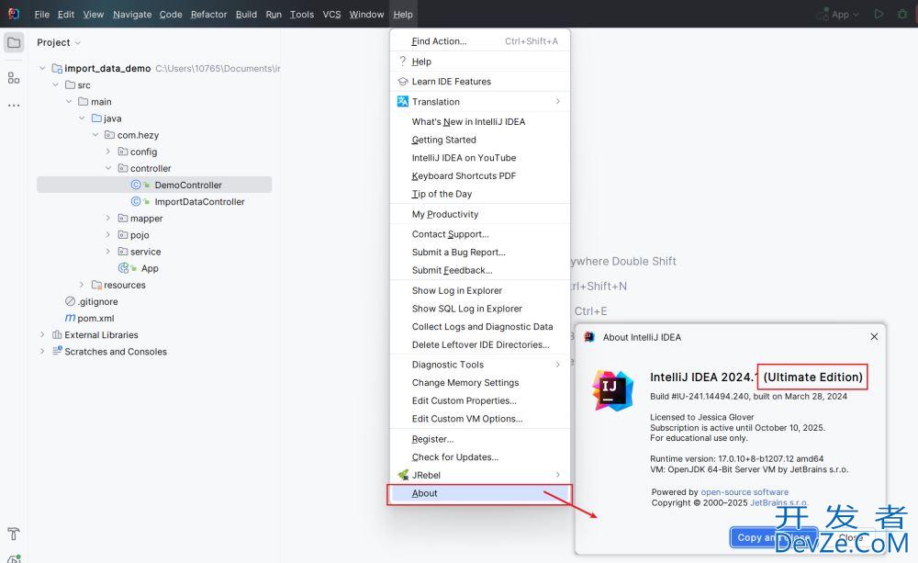The image size is (918, 563).
Task: Open the Refactor menu
Action: point(209,14)
